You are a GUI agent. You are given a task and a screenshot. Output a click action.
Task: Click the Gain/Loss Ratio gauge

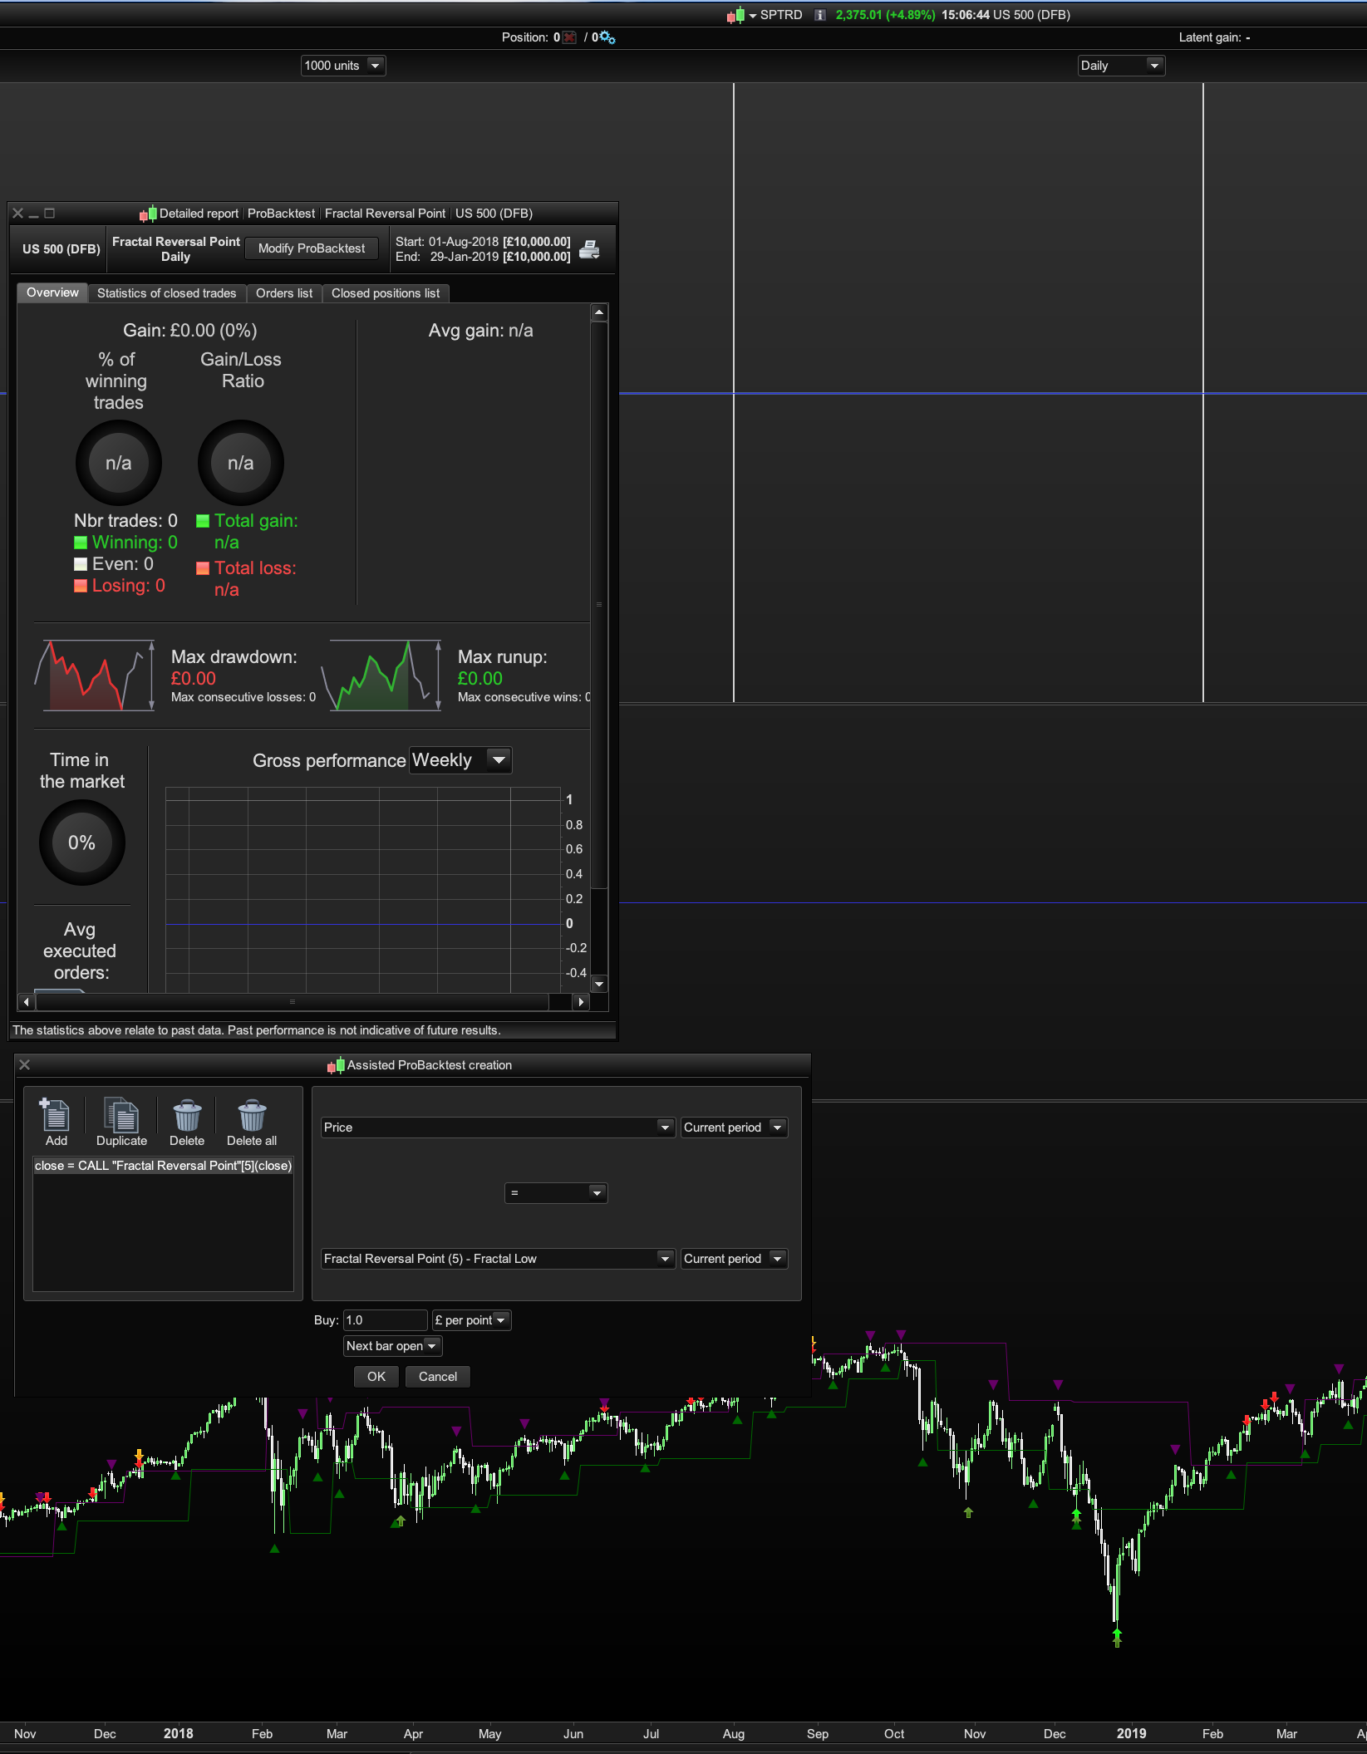(241, 463)
